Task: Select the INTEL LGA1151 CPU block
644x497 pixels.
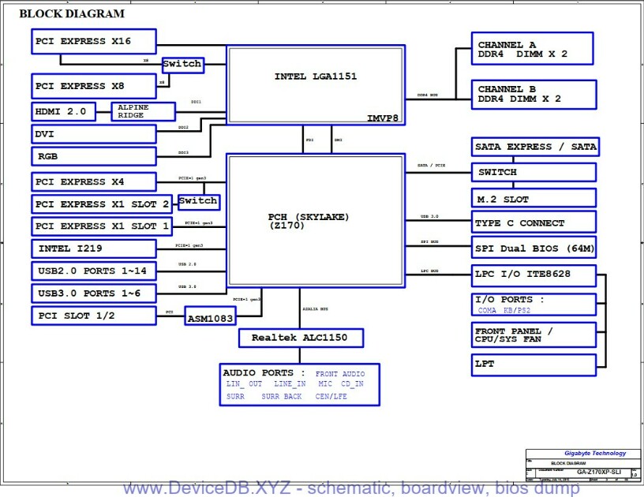Action: (x=316, y=85)
